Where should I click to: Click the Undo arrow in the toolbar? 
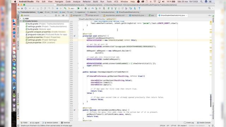coord(30,8)
